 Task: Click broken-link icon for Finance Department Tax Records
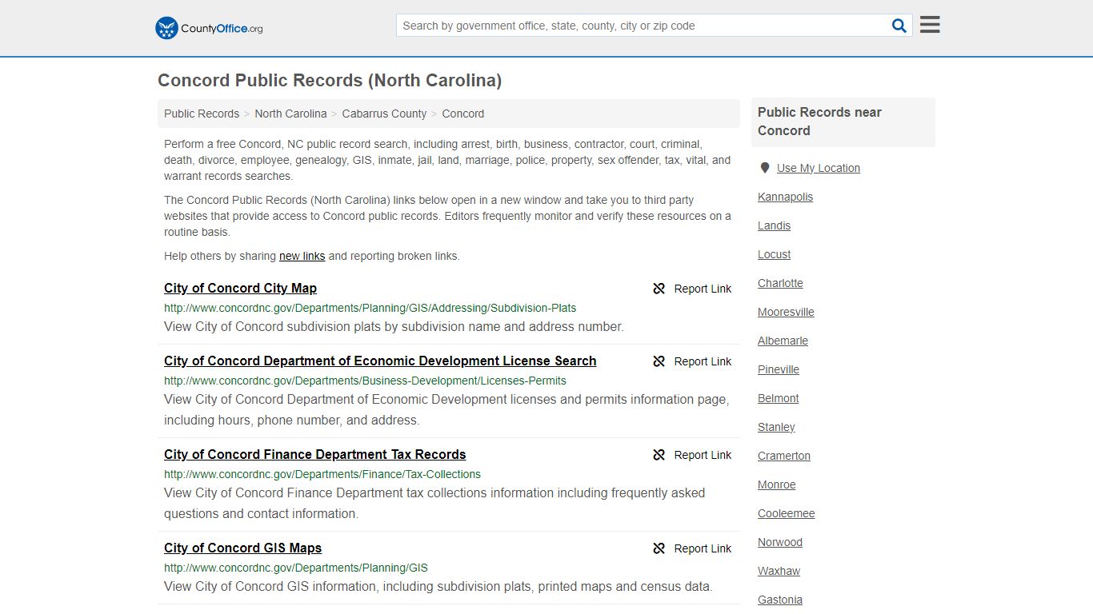[x=659, y=455]
